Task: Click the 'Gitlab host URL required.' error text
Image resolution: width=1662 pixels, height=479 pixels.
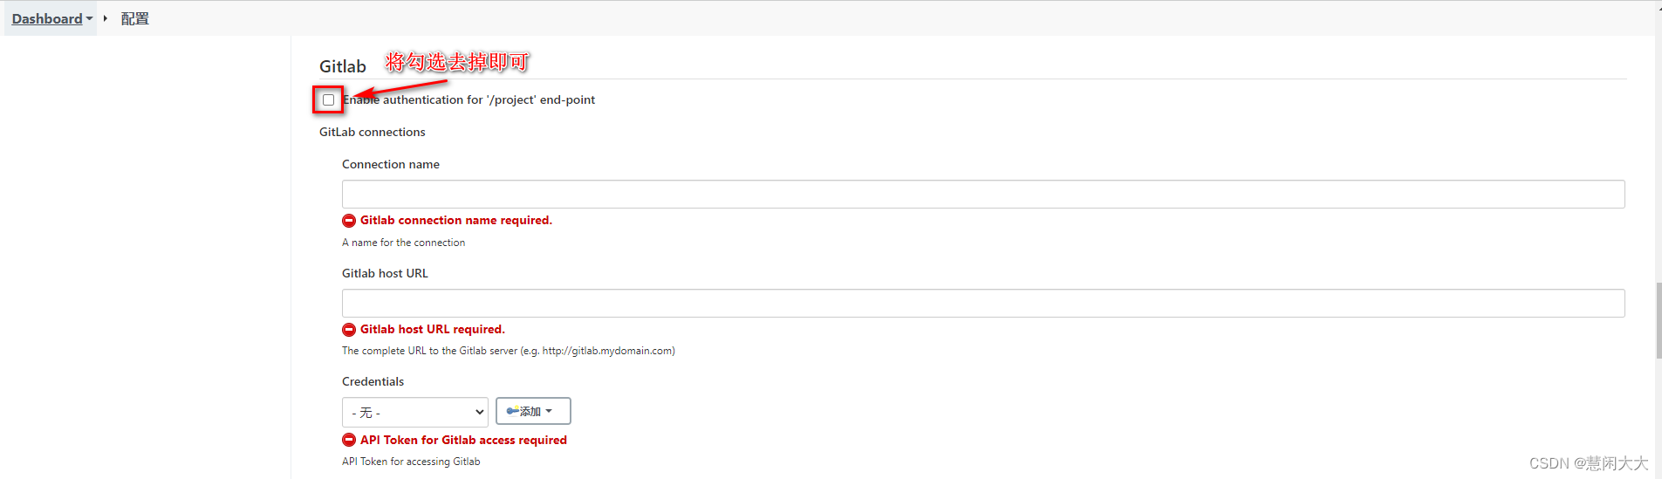Action: pyautogui.click(x=433, y=330)
